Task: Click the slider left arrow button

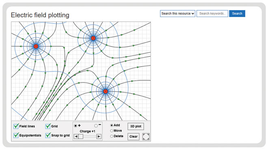Action: coord(76,136)
